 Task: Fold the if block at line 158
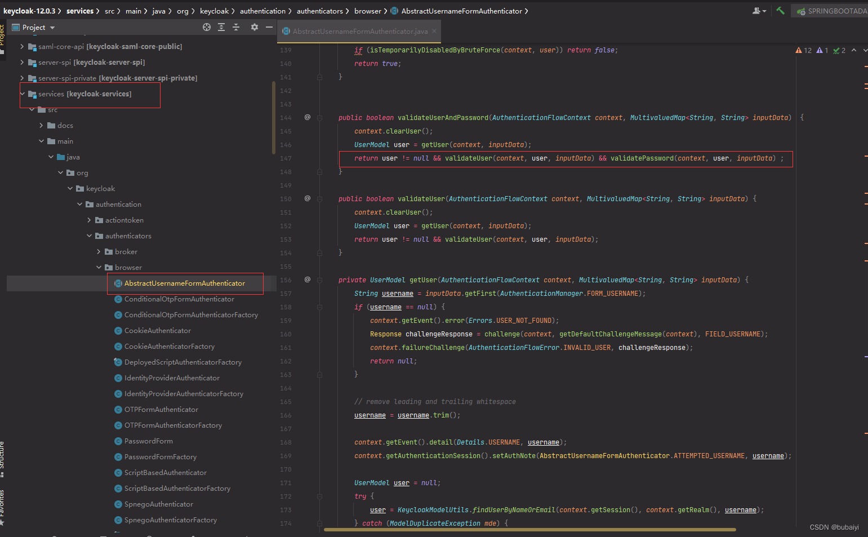(319, 307)
